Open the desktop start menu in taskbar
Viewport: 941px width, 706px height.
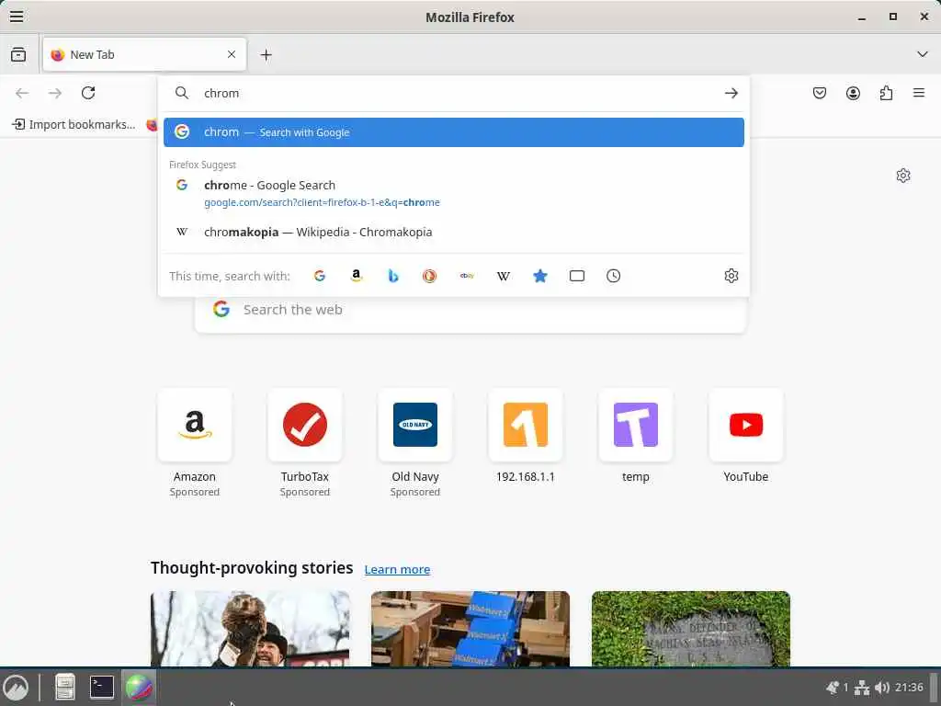pyautogui.click(x=16, y=688)
